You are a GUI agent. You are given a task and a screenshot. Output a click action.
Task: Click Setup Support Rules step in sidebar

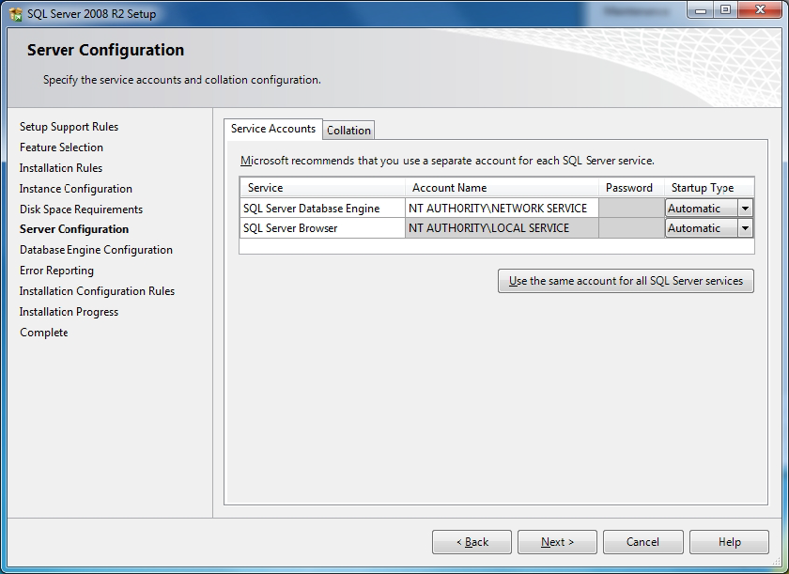(x=69, y=127)
